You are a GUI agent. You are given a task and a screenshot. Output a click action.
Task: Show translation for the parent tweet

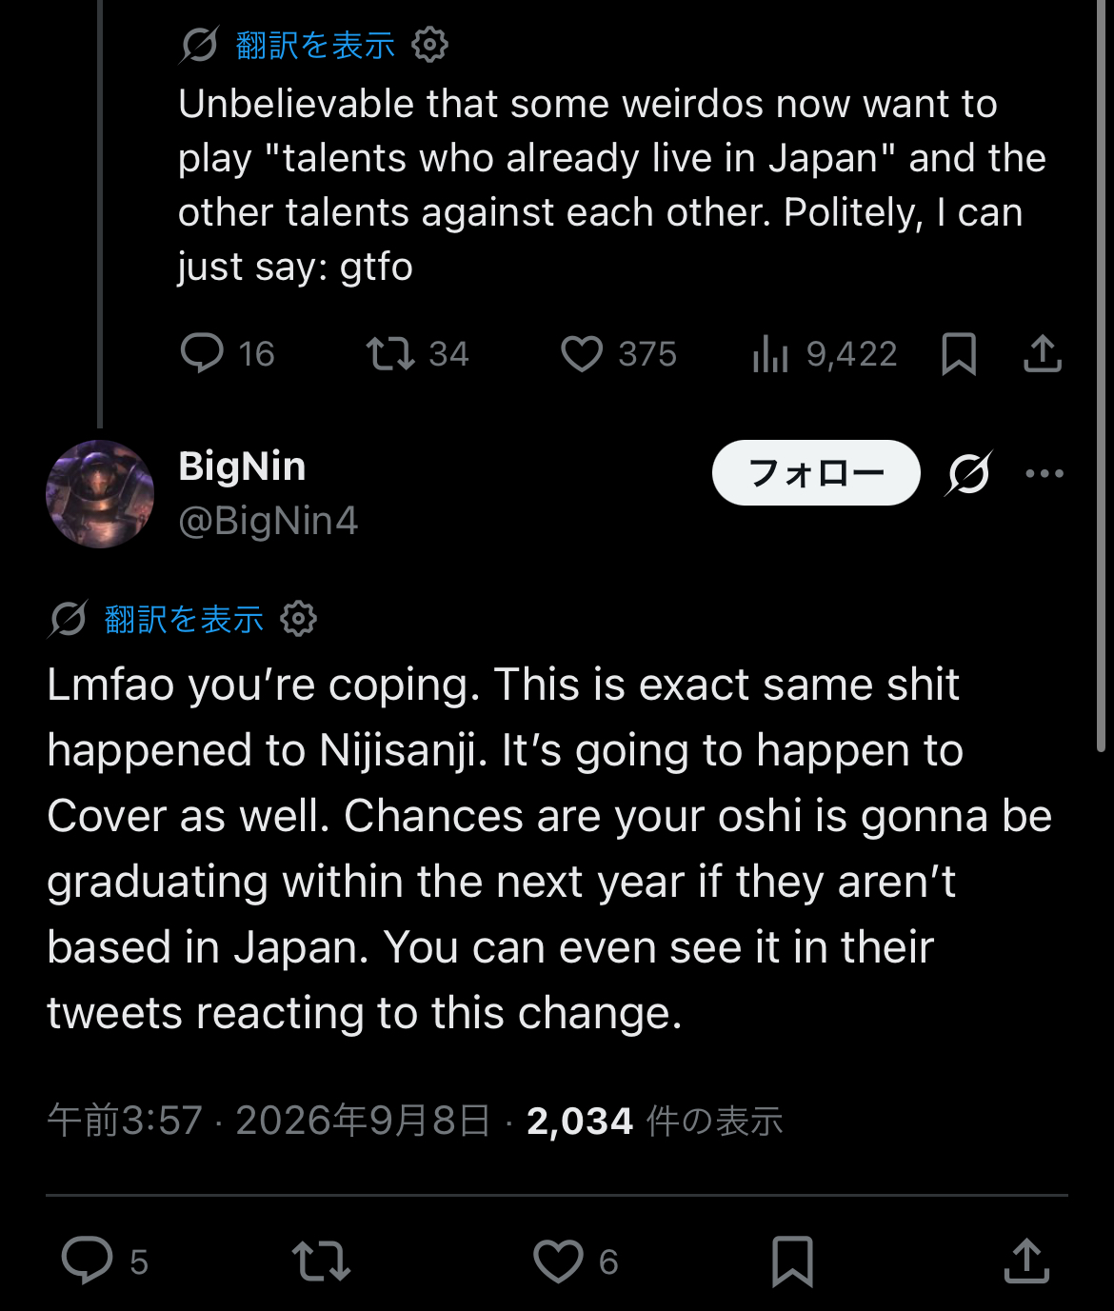315,45
